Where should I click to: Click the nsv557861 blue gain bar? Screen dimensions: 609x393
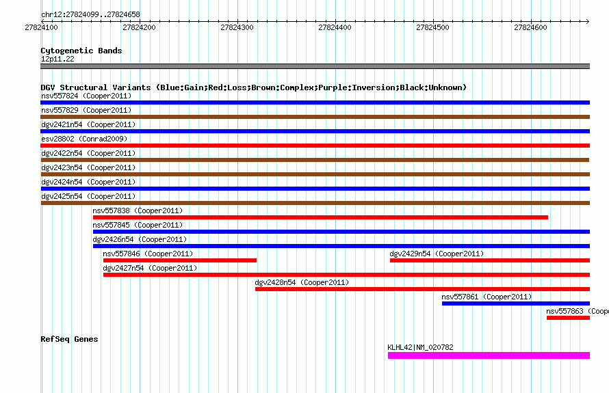[x=516, y=303]
